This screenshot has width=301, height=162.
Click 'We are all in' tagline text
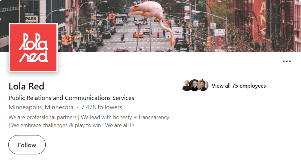pos(120,125)
